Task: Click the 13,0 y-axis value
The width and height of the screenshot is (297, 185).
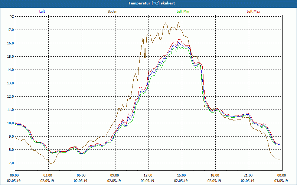Action: (11, 83)
